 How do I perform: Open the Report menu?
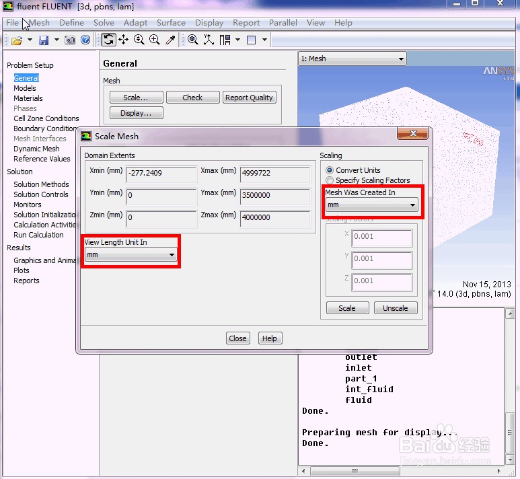click(x=246, y=23)
